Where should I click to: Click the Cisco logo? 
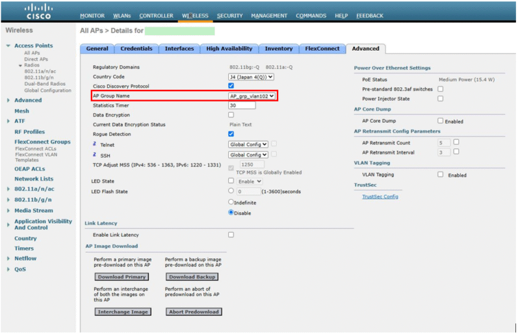point(38,11)
